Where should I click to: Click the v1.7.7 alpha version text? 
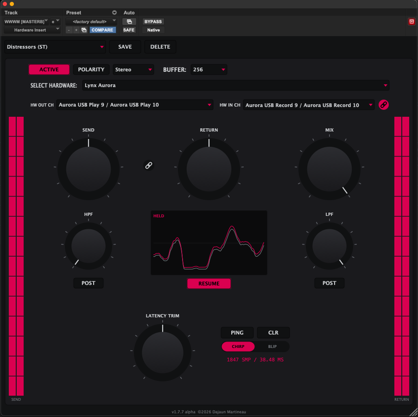tap(184, 412)
